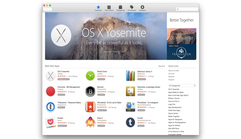The width and height of the screenshot is (241, 139).
Task: Open the Better Together sidebar link
Action: click(x=174, y=116)
